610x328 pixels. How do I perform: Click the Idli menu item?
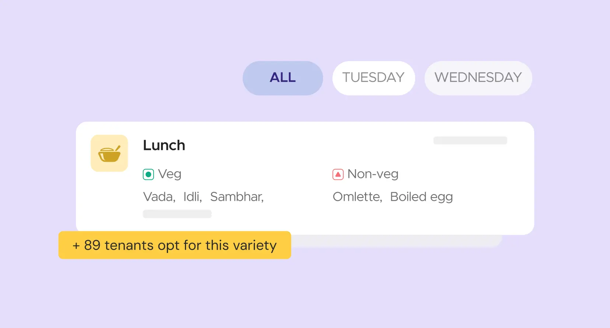point(193,197)
